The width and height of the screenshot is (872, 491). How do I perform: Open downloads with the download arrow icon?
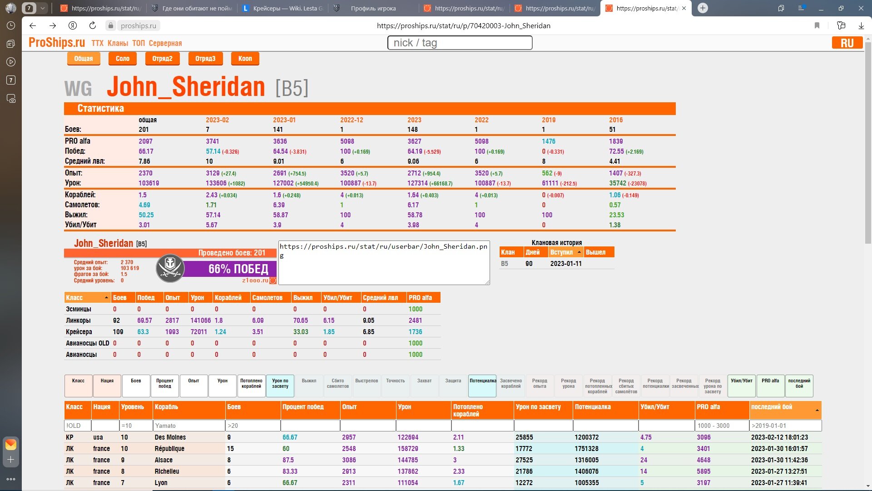(x=861, y=26)
